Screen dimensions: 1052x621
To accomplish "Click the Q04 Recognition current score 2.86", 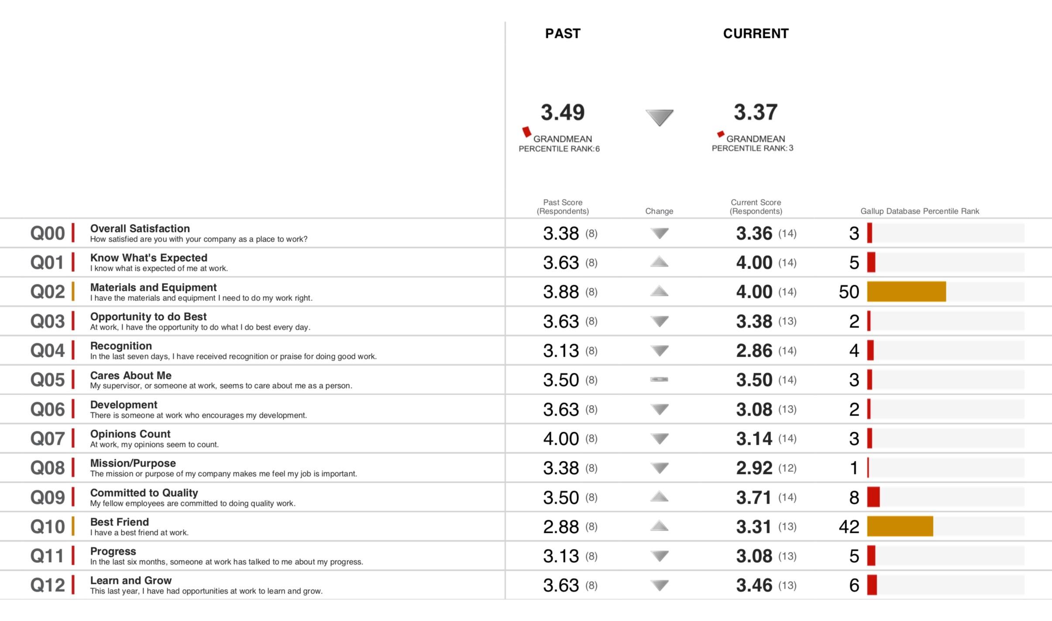I will (754, 351).
